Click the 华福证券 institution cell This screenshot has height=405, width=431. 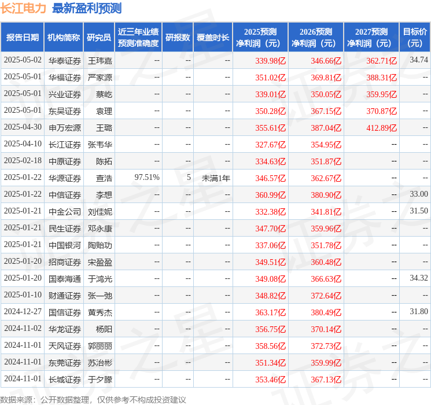[65, 78]
